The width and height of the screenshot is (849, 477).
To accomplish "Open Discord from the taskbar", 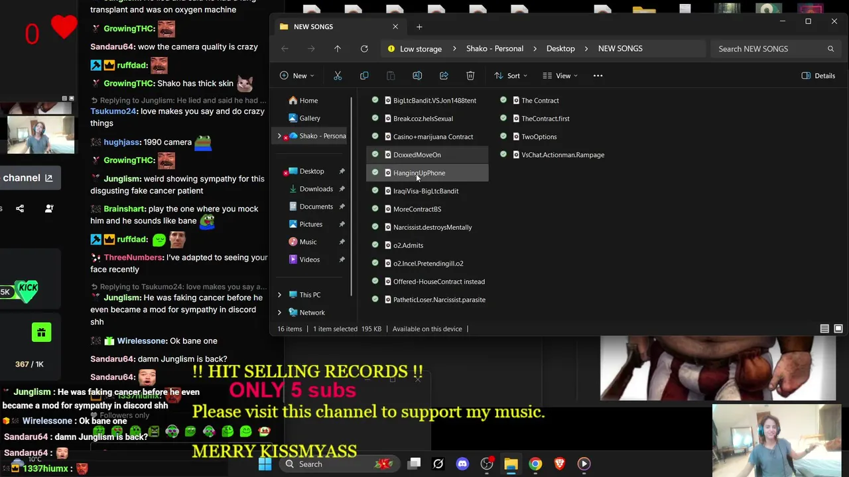I will point(462,464).
